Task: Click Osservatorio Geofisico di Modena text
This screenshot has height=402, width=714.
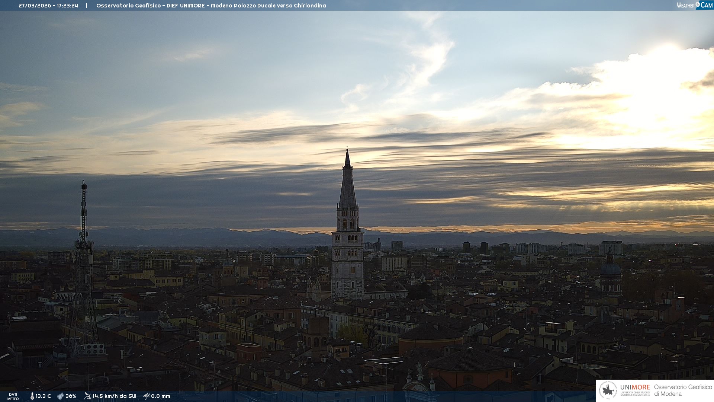Action: [x=683, y=390]
